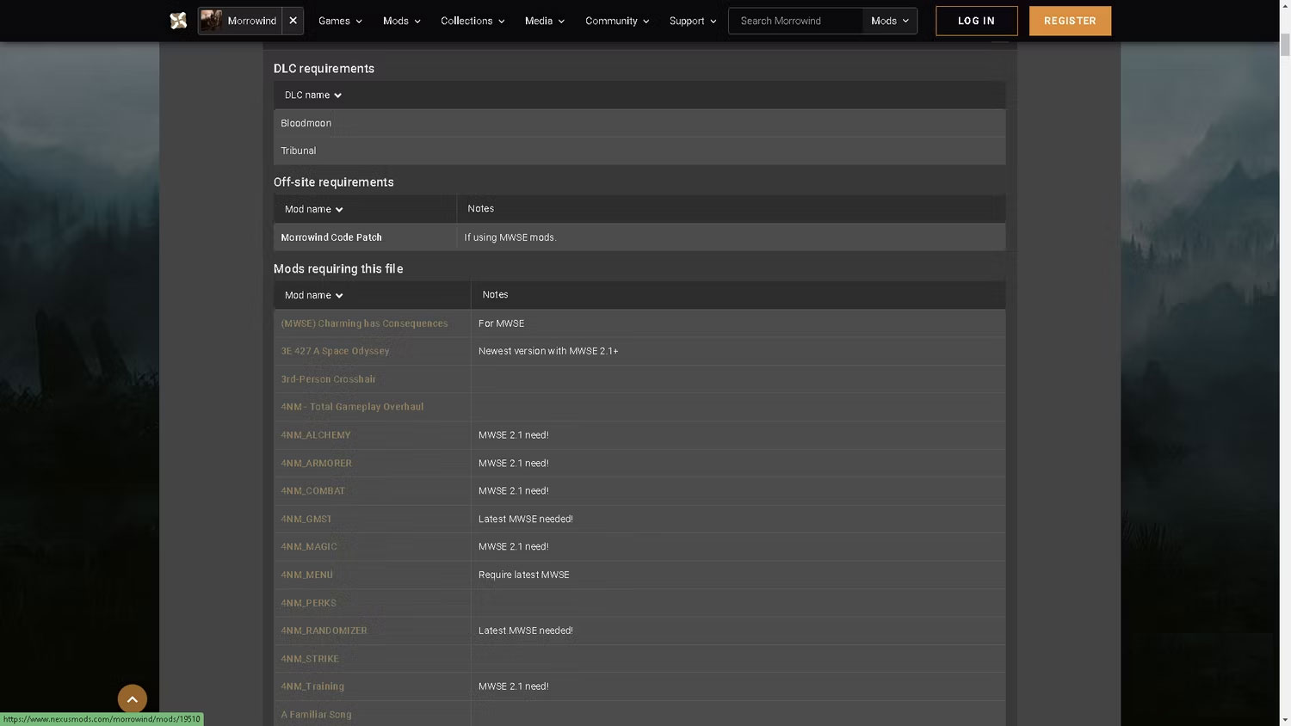Open the A Familiar Song mod
This screenshot has width=1291, height=726.
pyautogui.click(x=316, y=714)
